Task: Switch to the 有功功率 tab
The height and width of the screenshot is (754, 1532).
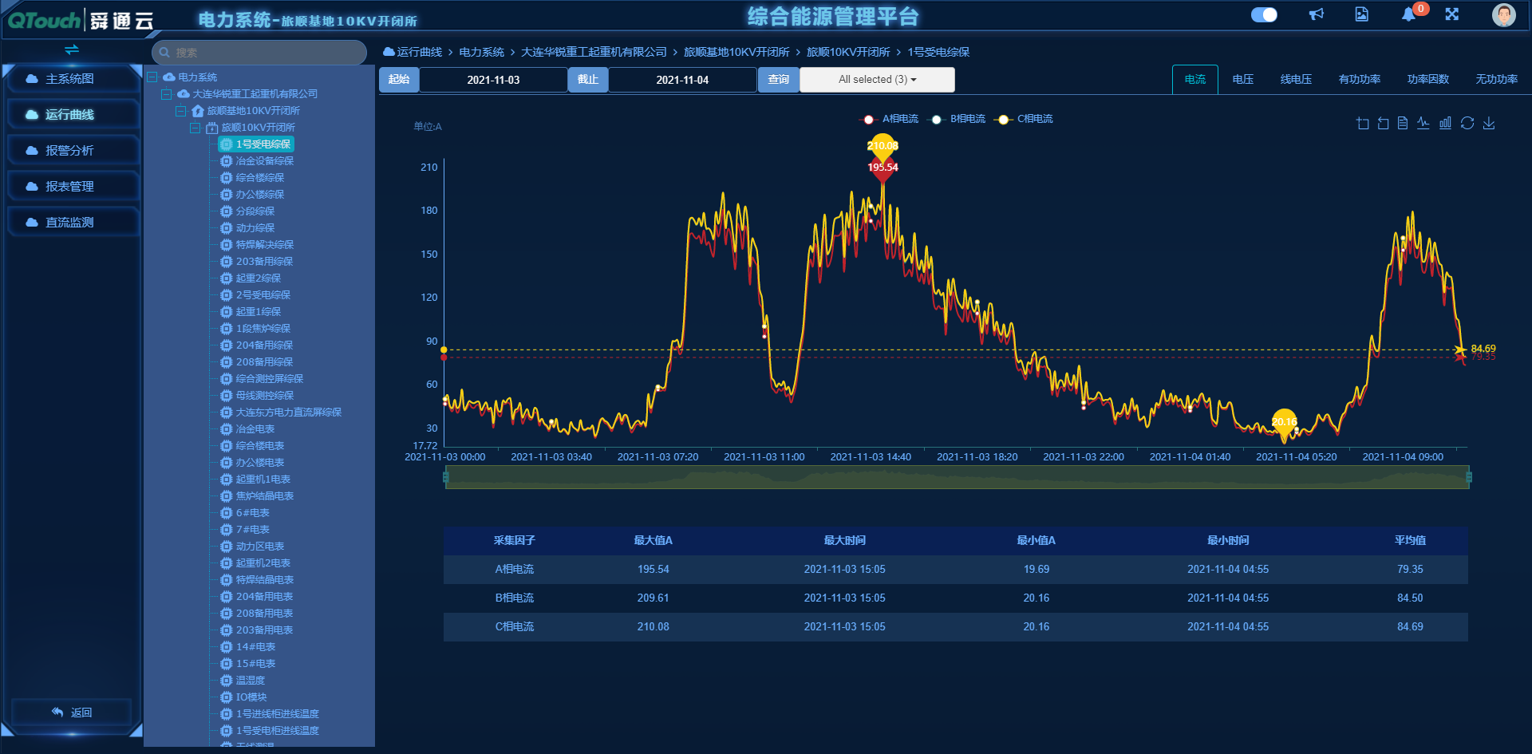Action: (1360, 80)
